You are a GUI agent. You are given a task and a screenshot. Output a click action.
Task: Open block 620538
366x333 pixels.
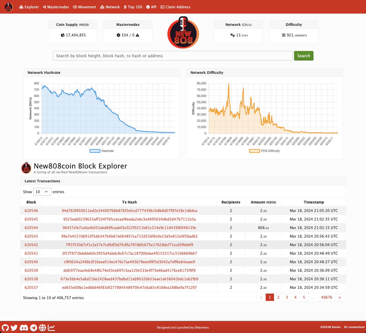31,279
